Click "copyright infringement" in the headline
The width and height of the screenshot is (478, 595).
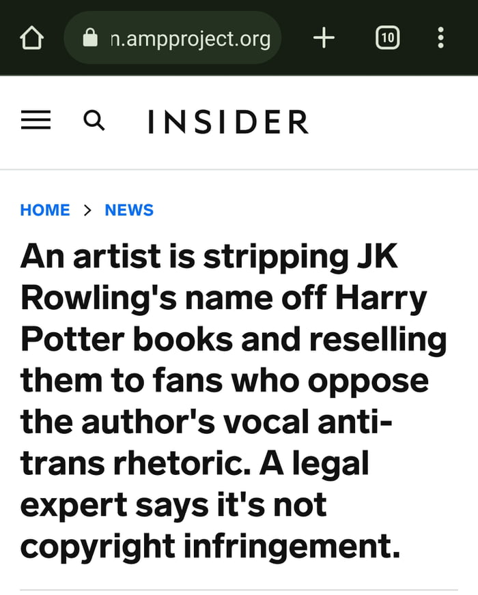point(210,547)
